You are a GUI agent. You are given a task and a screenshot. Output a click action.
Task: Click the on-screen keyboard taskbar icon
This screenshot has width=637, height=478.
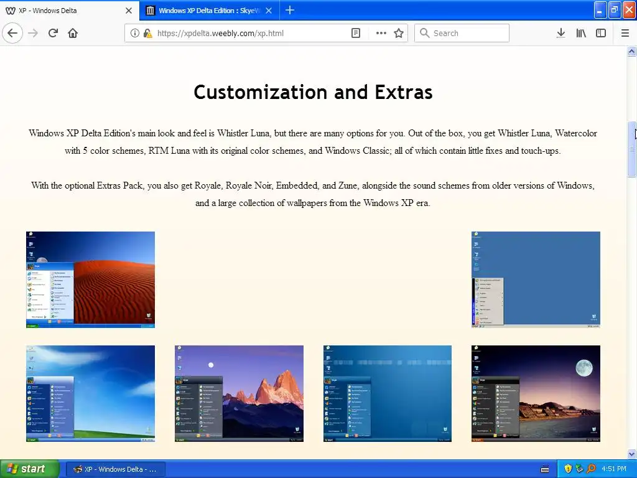[x=545, y=469]
